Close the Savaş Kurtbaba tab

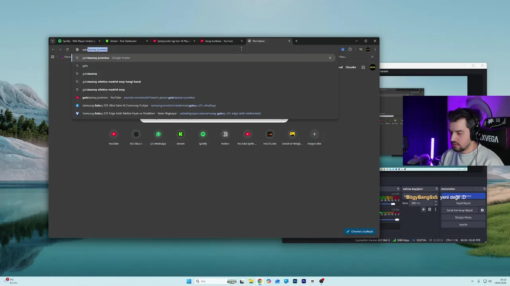(242, 41)
